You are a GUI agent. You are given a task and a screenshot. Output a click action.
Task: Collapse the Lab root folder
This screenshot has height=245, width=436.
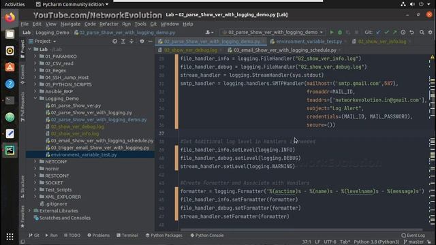[30, 49]
